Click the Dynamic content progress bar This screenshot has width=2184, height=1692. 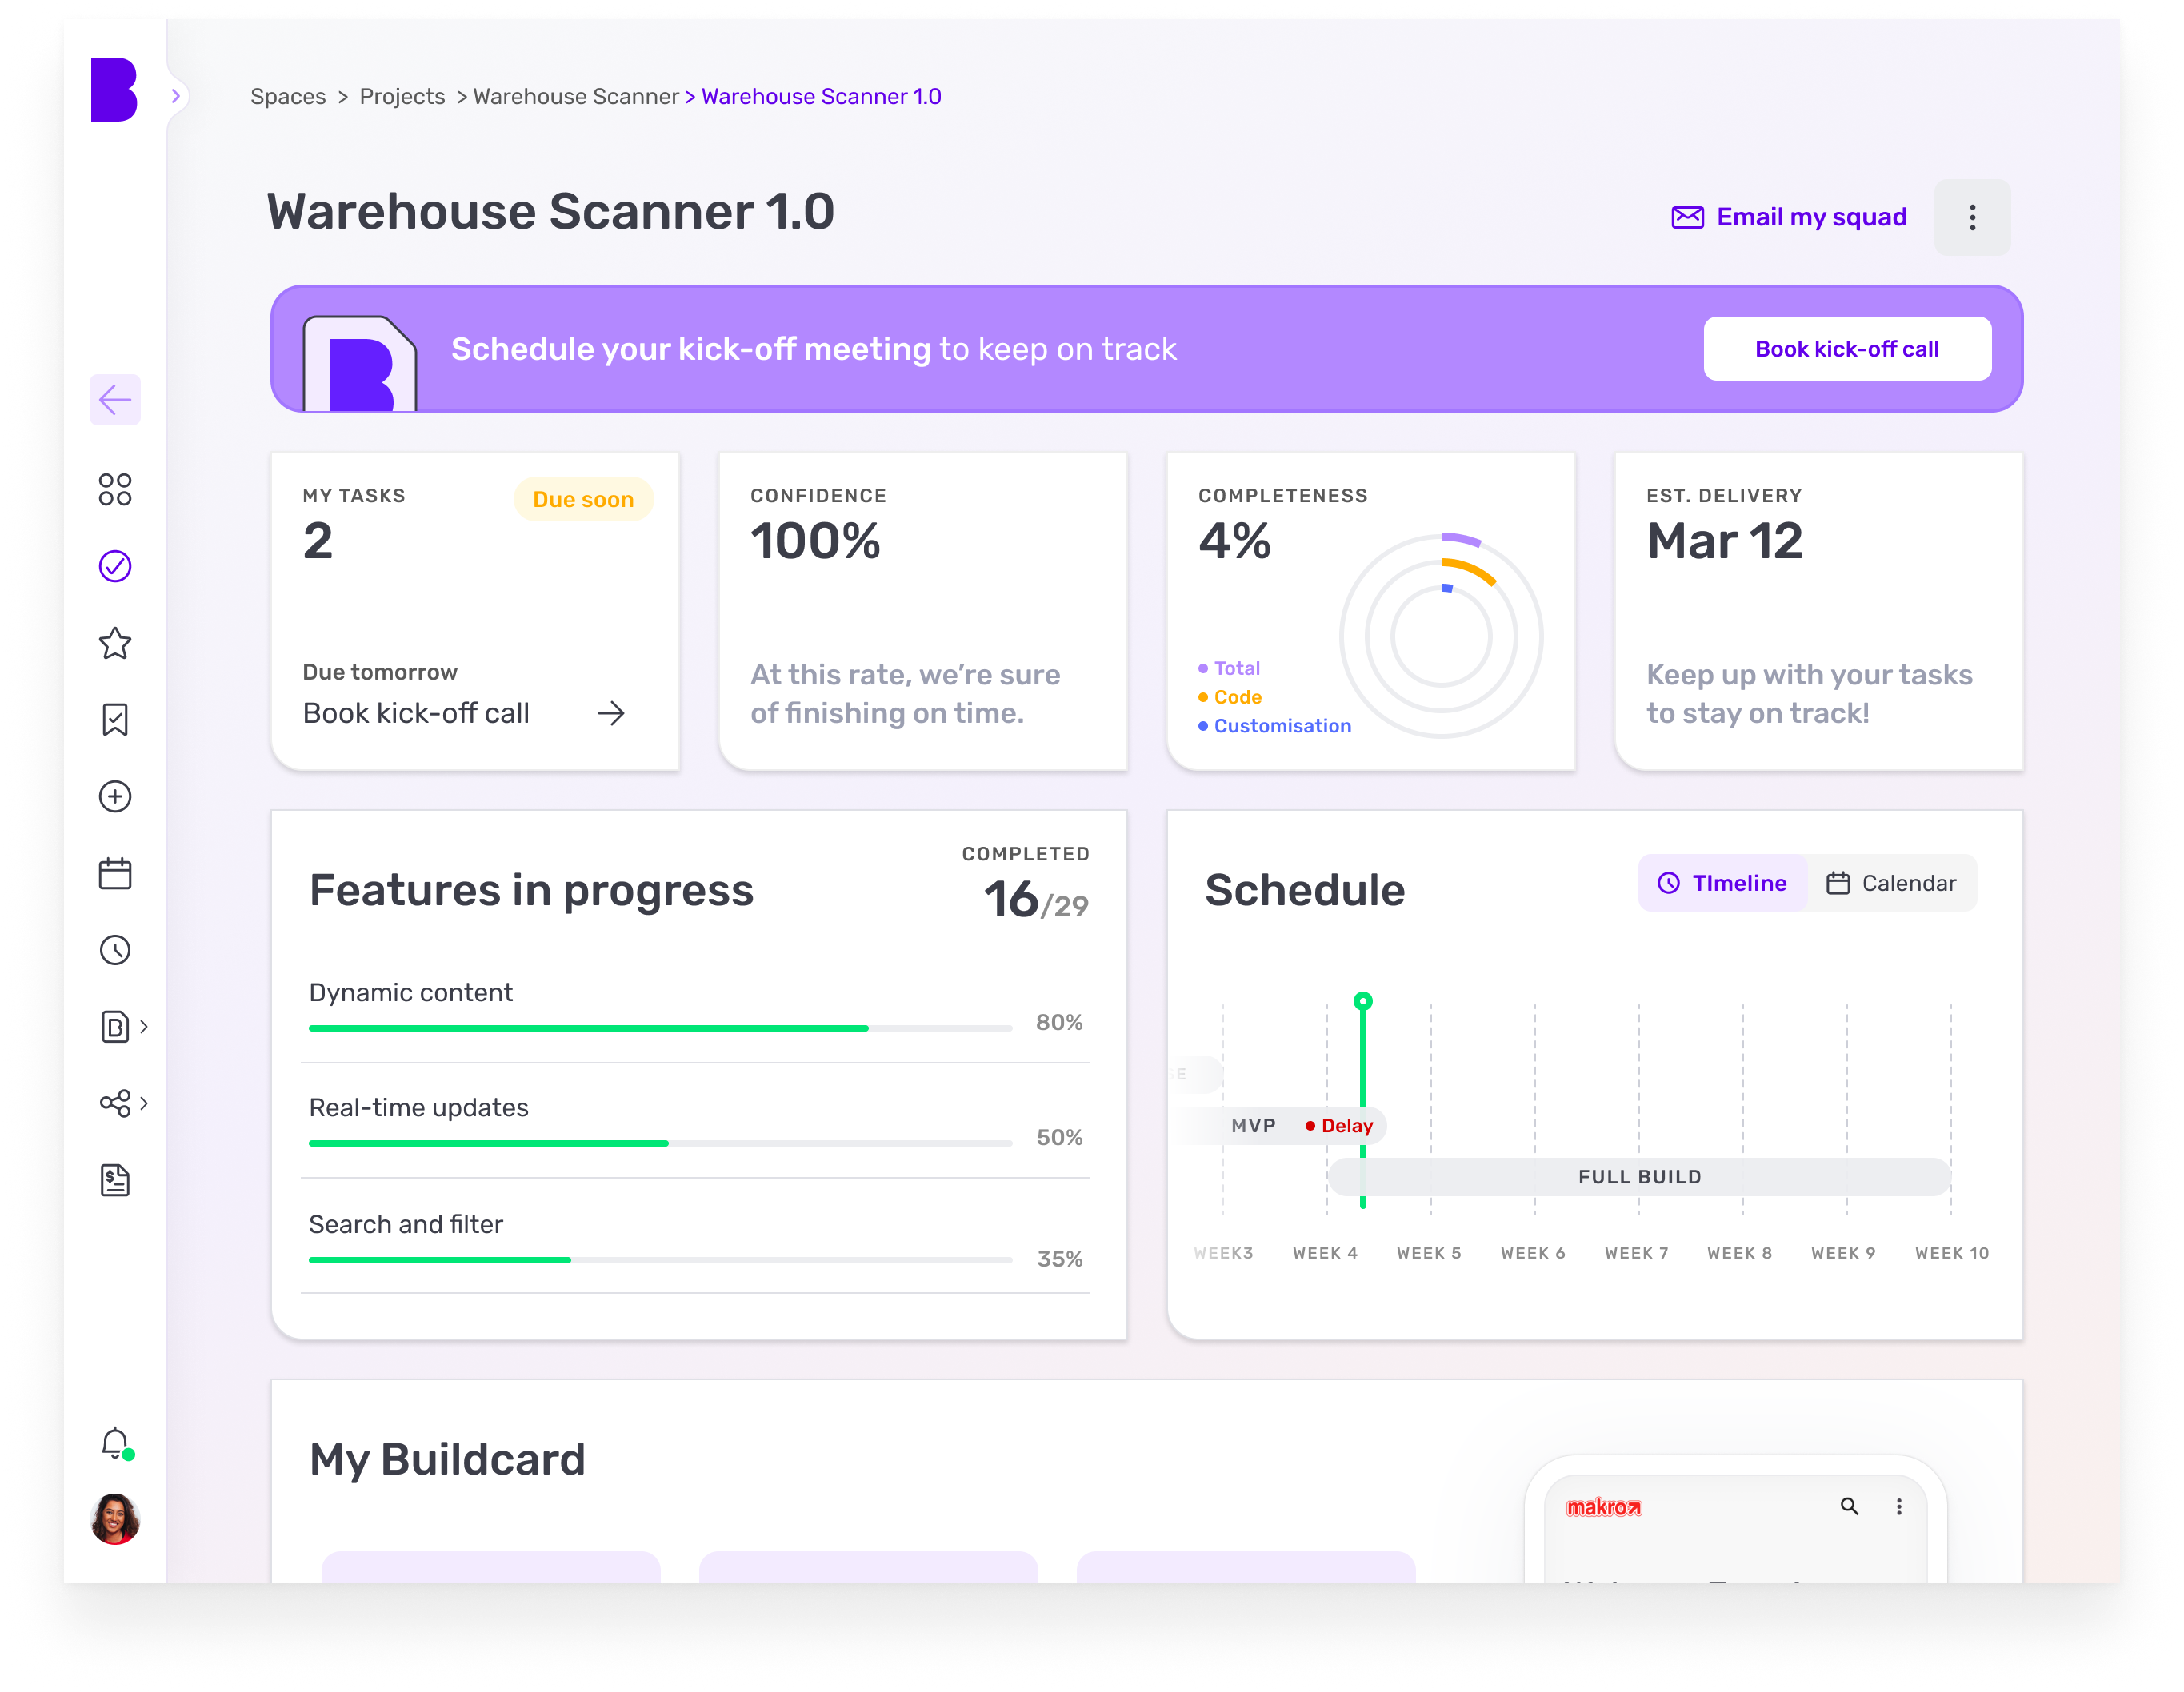coord(660,1028)
